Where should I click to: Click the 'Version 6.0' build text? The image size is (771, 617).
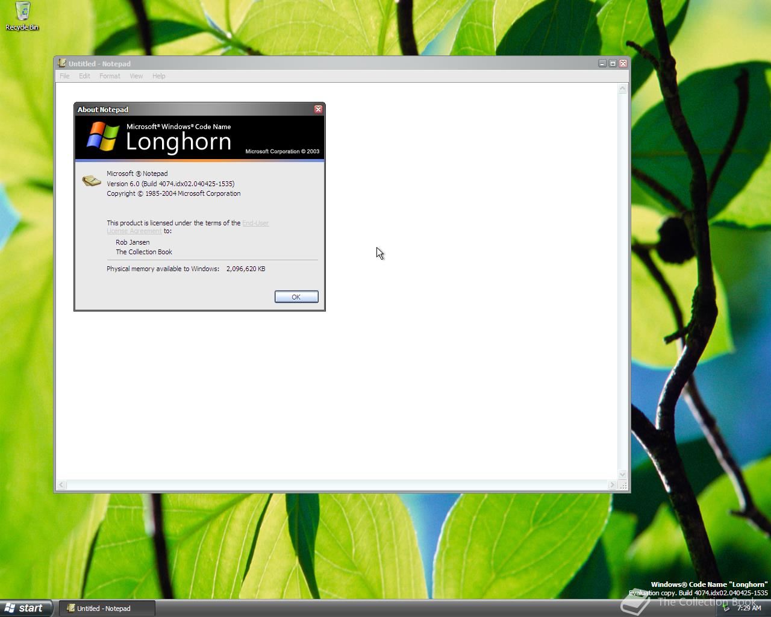pos(170,184)
